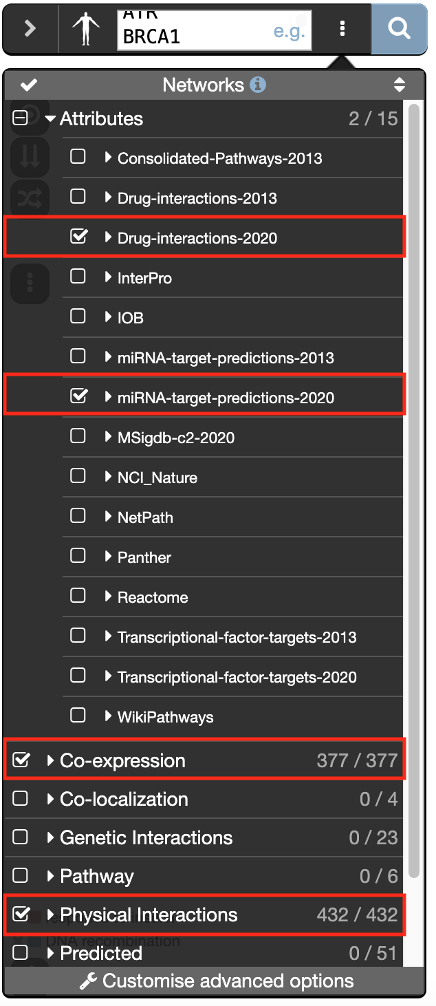
Task: Enable the Reactome checkbox
Action: click(78, 596)
